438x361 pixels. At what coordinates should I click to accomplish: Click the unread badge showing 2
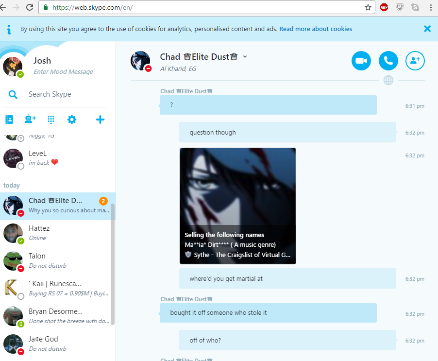pyautogui.click(x=103, y=201)
